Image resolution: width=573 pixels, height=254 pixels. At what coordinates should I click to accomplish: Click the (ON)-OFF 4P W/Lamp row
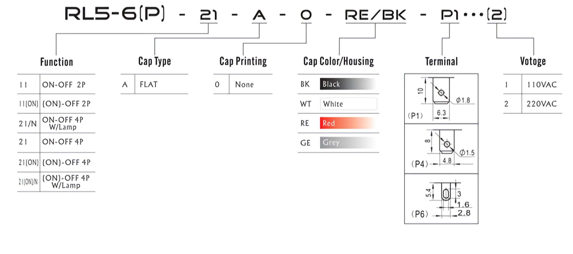click(x=56, y=182)
